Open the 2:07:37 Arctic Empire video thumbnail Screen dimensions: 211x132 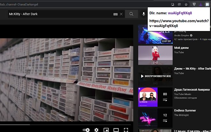pyautogui.click(x=155, y=34)
